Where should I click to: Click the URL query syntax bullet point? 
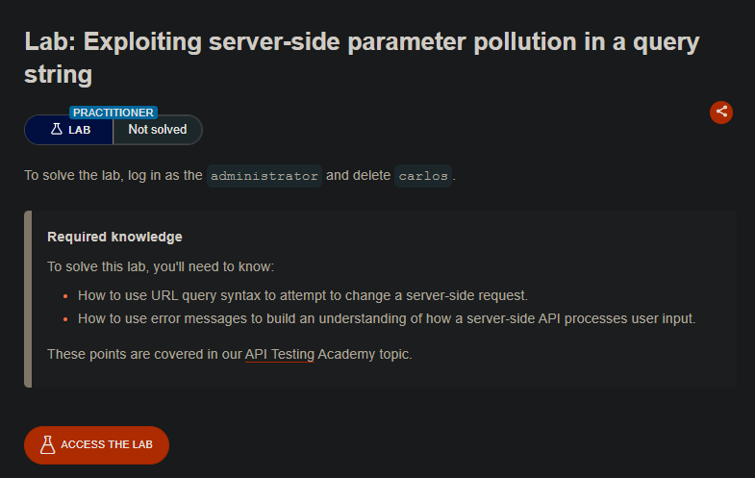click(x=303, y=295)
